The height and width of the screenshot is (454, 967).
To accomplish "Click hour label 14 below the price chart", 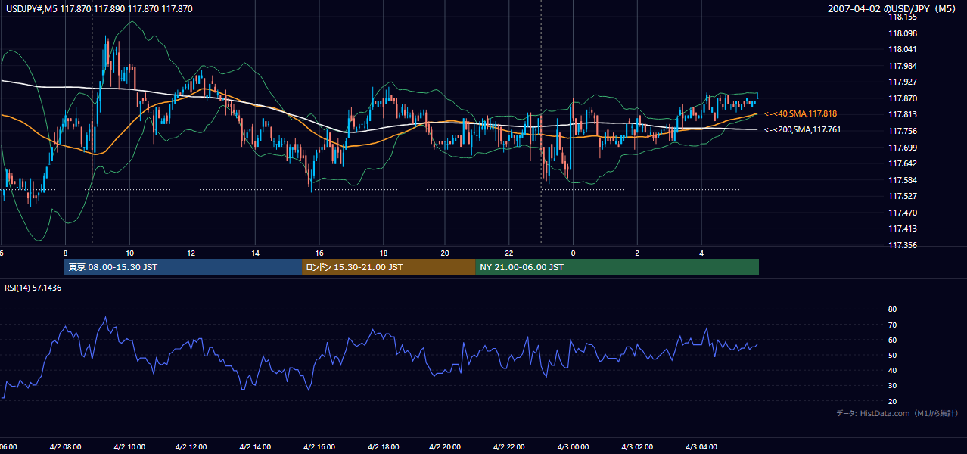I will tap(257, 253).
